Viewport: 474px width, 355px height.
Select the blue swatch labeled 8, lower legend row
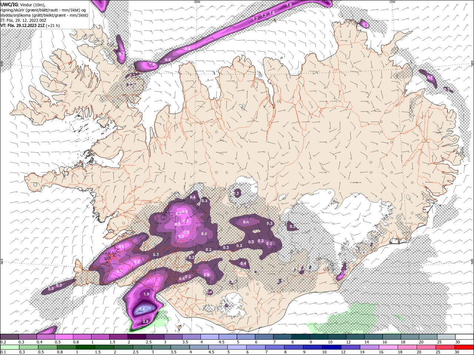(294, 347)
